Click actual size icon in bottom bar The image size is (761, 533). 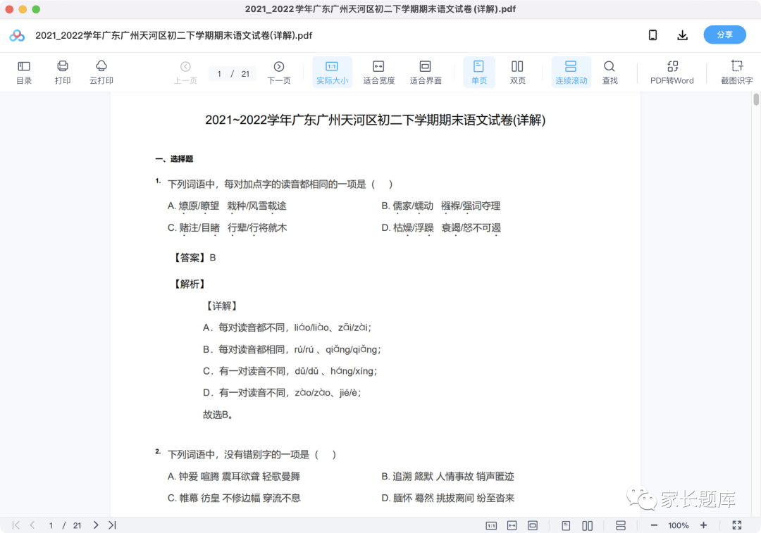[491, 525]
